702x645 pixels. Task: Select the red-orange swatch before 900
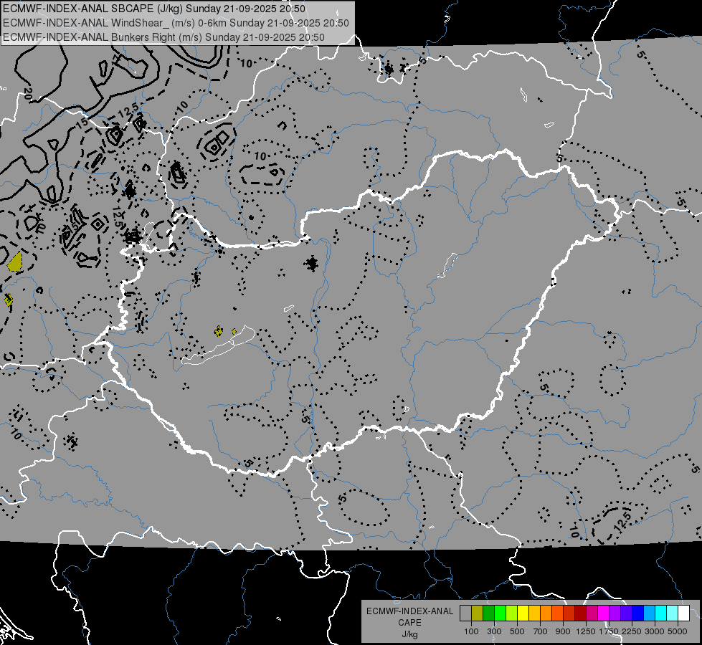click(557, 613)
